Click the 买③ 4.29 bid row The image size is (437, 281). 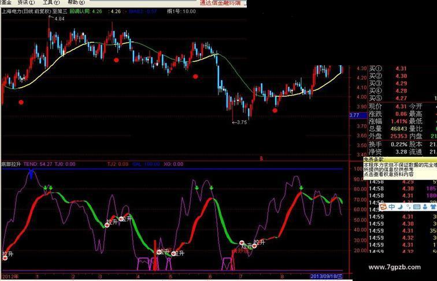(388, 84)
